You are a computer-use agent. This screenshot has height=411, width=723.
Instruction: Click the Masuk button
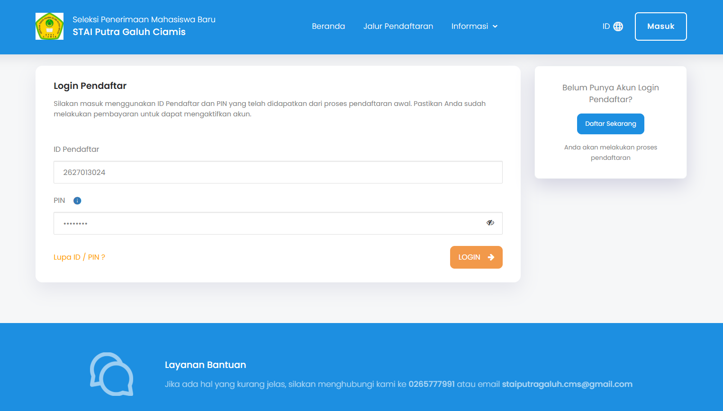pyautogui.click(x=660, y=26)
